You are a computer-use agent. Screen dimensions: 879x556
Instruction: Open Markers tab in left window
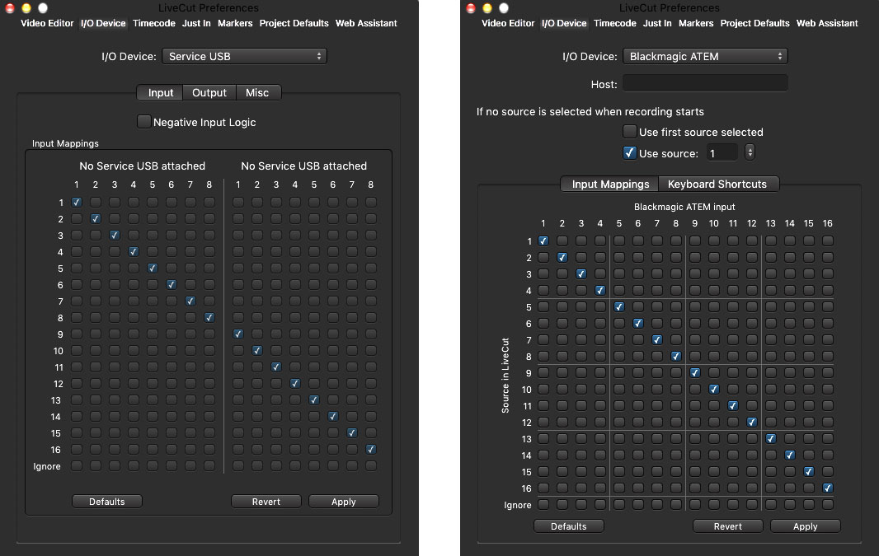(235, 24)
